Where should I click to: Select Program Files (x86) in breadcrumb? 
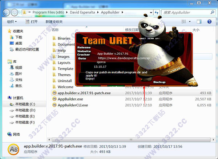tap(48, 12)
